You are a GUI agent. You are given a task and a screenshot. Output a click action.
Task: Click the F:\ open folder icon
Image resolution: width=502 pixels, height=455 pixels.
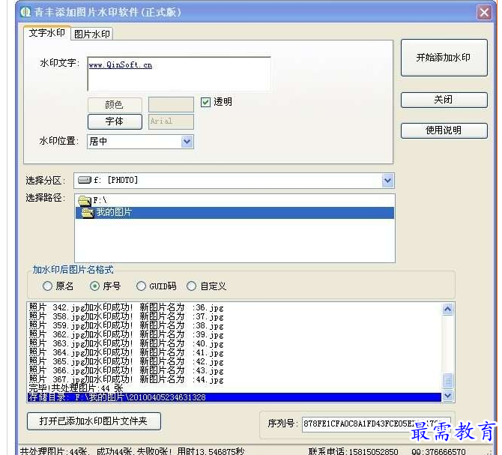click(x=85, y=201)
